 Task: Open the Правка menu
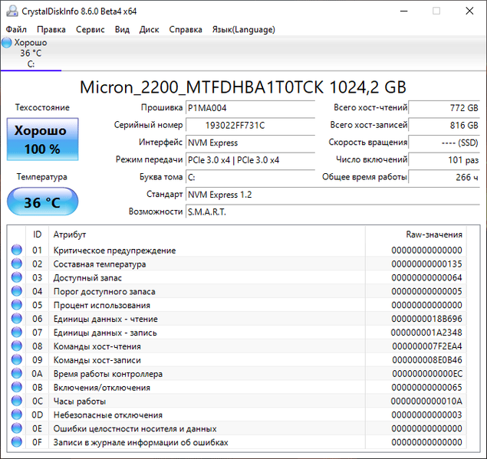[x=51, y=30]
